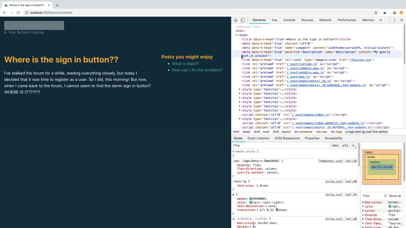Expand computed cursor property
Screen dimensions: 406x228
[363, 211]
